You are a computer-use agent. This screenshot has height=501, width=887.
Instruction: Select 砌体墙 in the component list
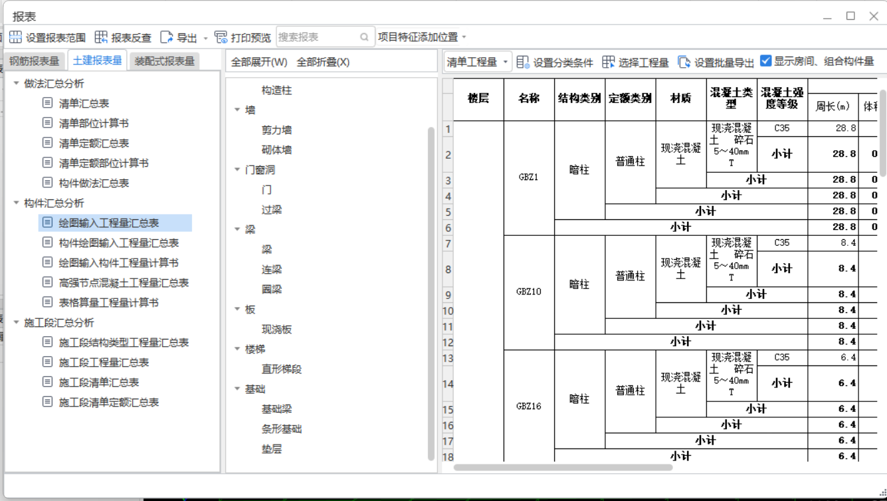tap(276, 150)
